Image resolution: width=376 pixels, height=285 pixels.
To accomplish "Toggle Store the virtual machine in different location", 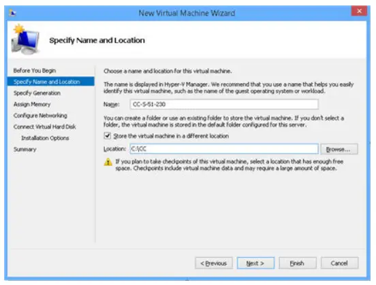I will pyautogui.click(x=107, y=136).
